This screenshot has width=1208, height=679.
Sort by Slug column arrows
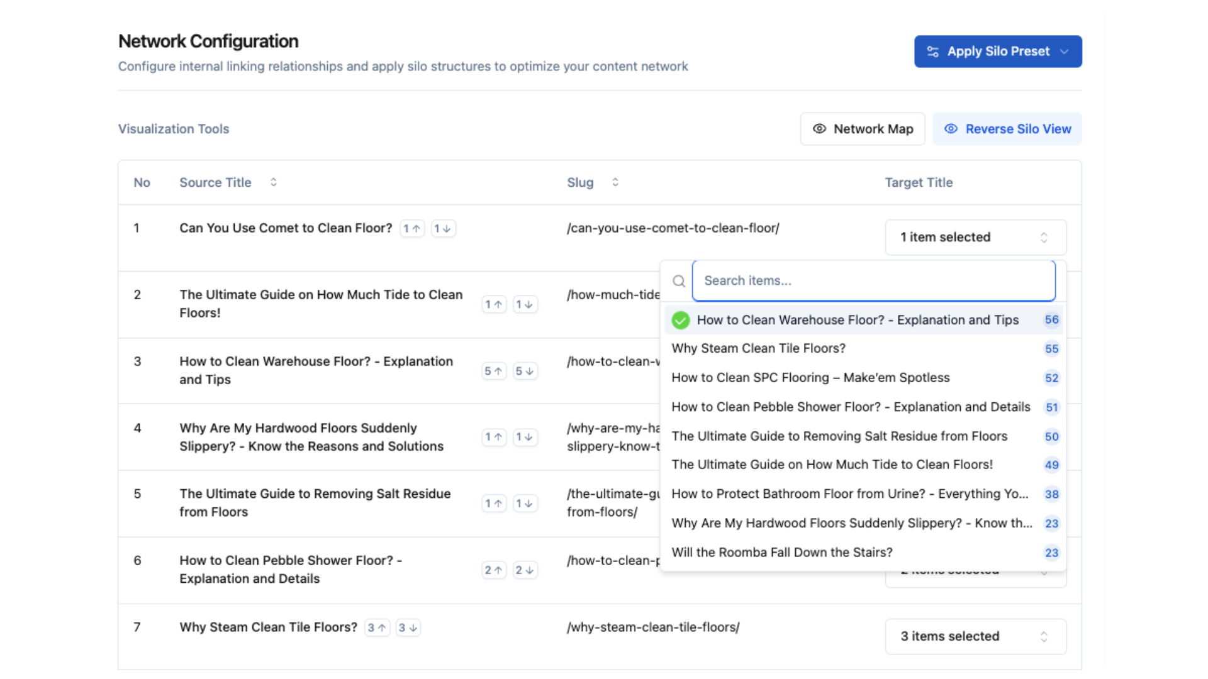tap(615, 182)
